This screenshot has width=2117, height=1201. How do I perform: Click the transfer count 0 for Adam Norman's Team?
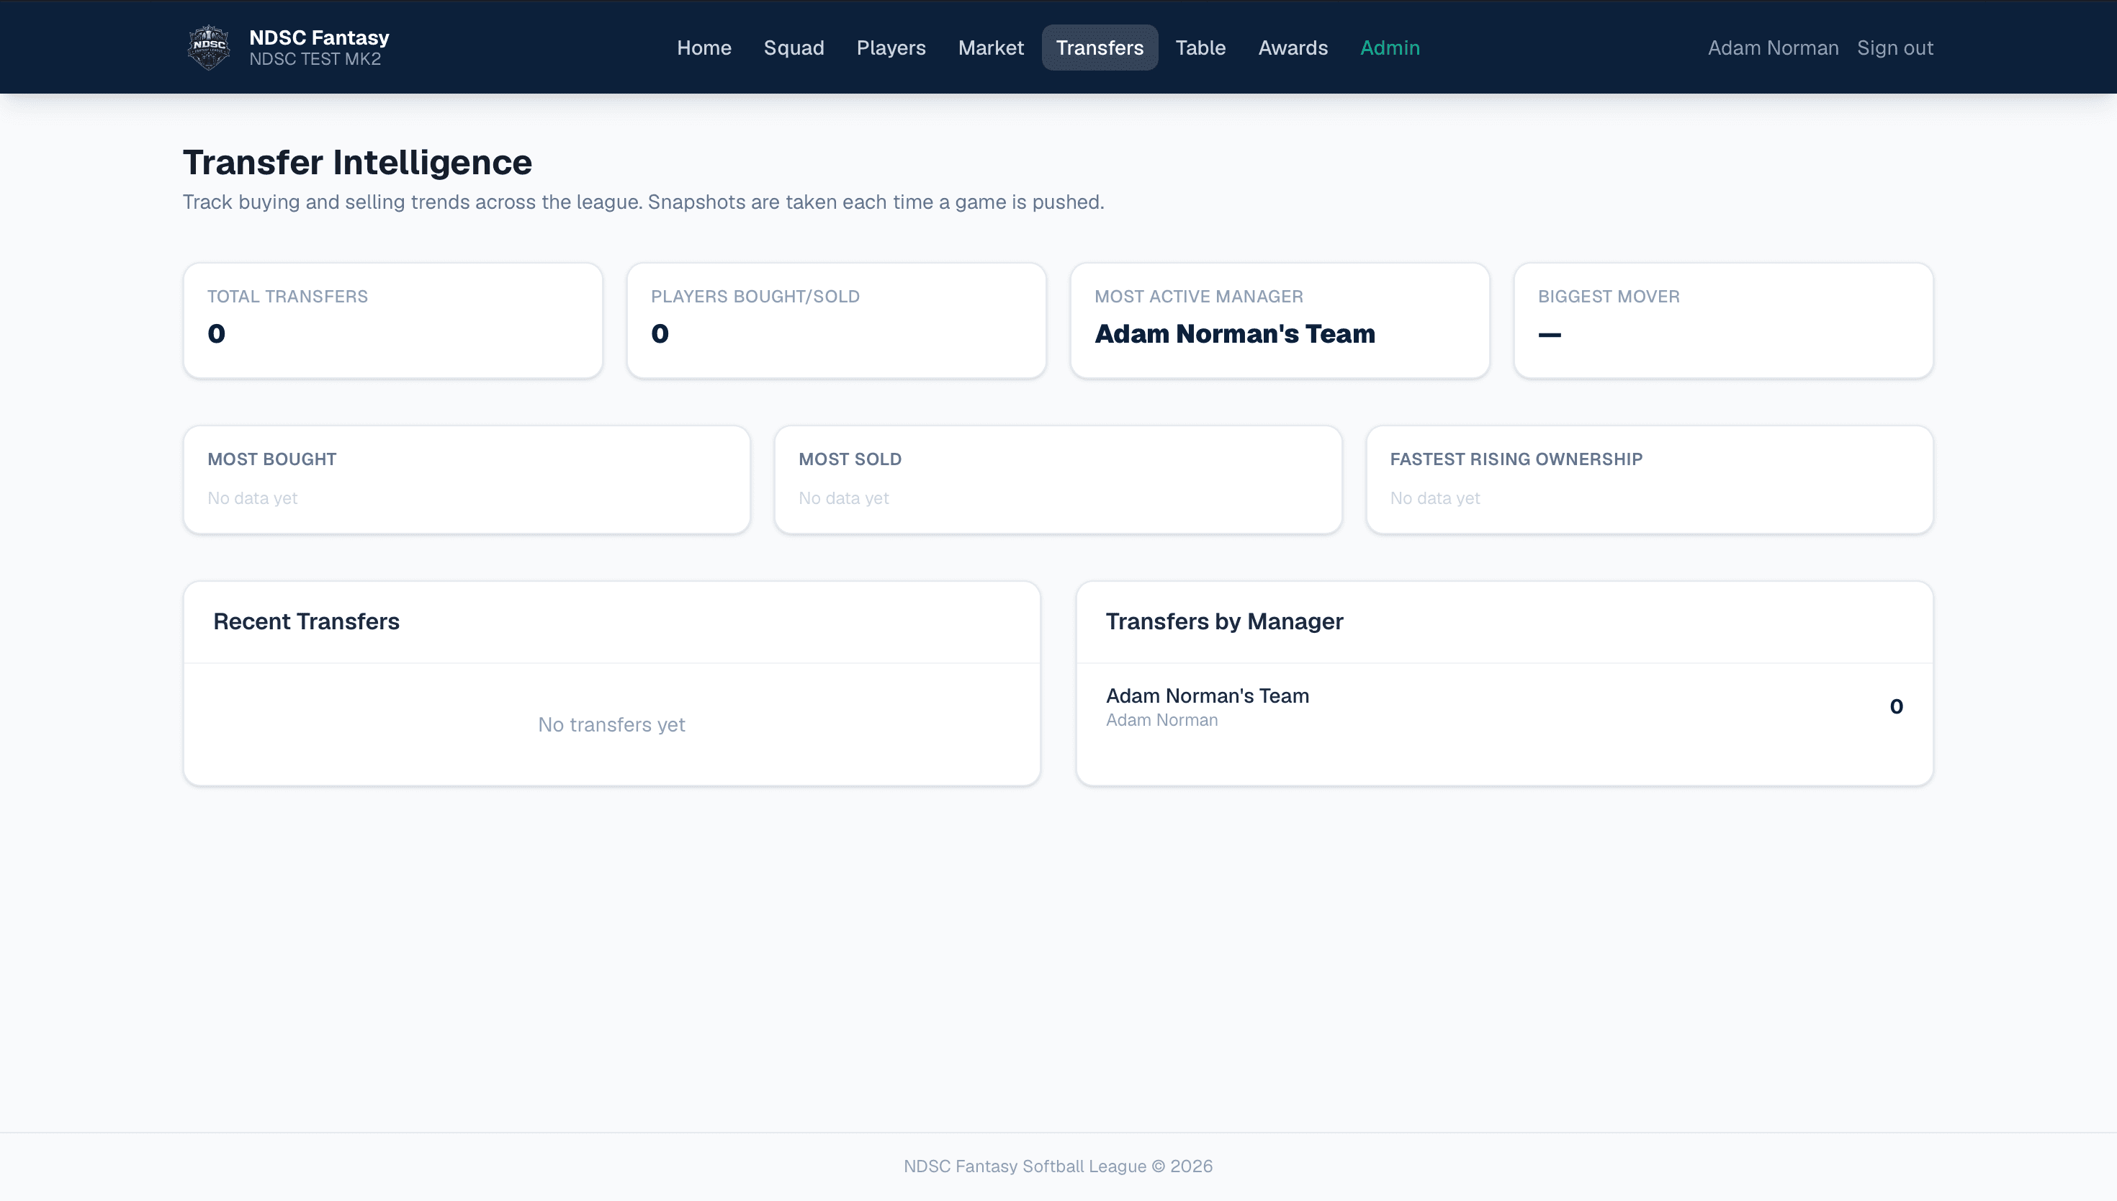pyautogui.click(x=1896, y=706)
